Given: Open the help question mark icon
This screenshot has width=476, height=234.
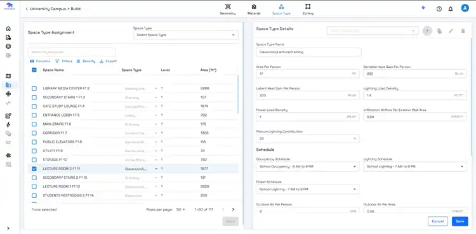Looking at the screenshot, I should click(439, 9).
